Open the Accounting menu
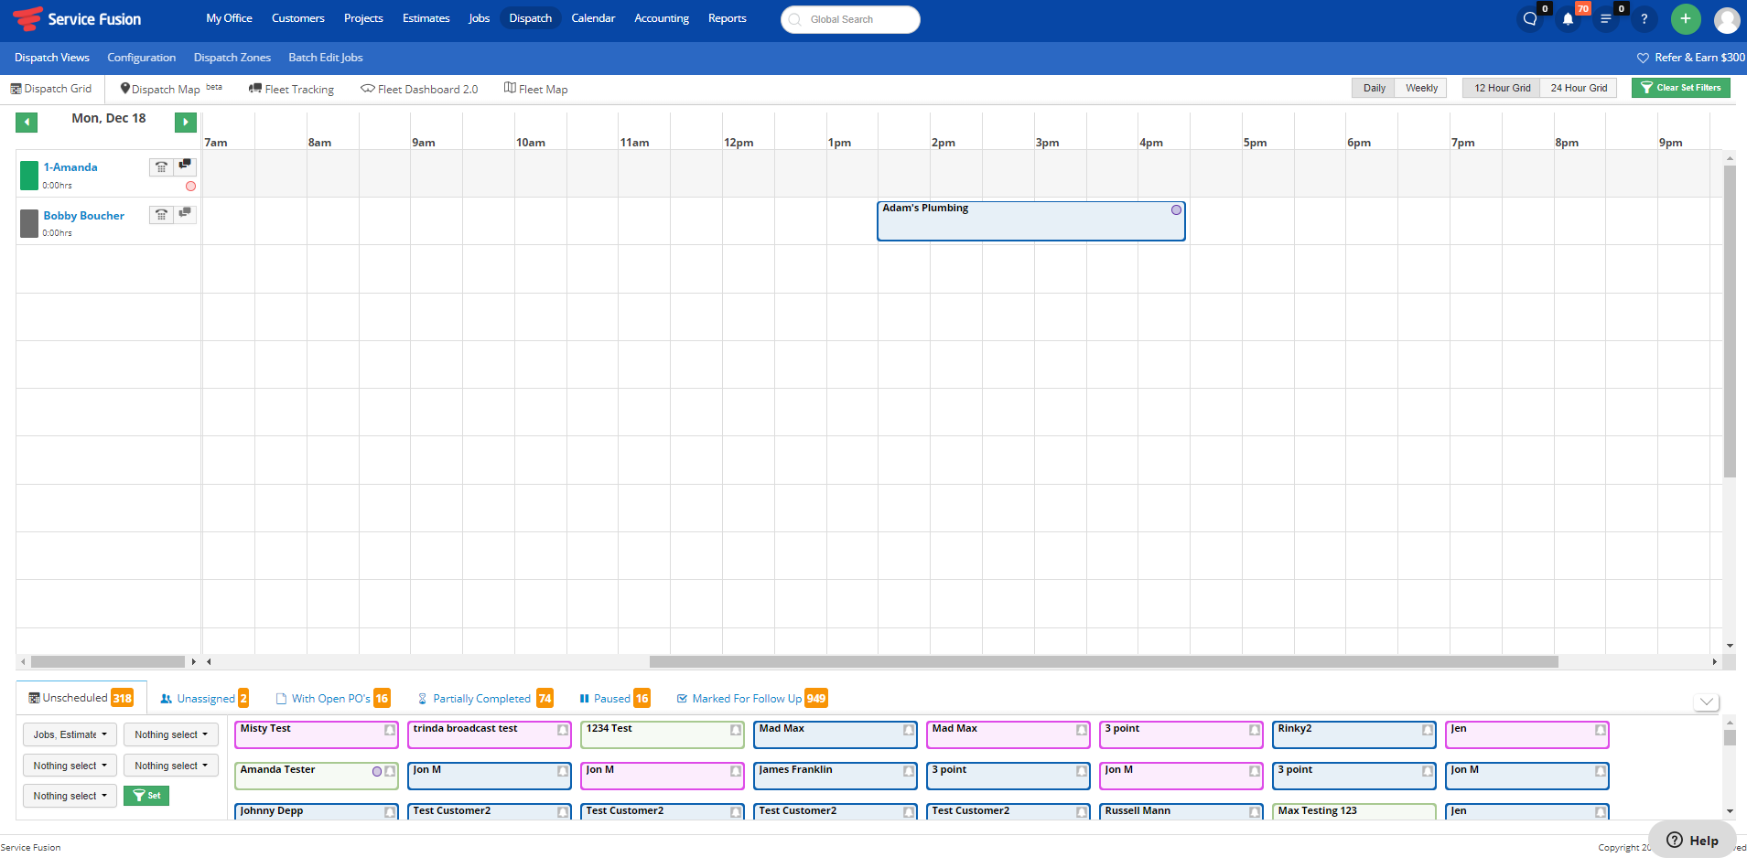 pyautogui.click(x=662, y=18)
